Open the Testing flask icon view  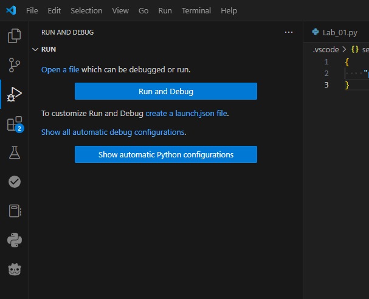click(x=14, y=153)
